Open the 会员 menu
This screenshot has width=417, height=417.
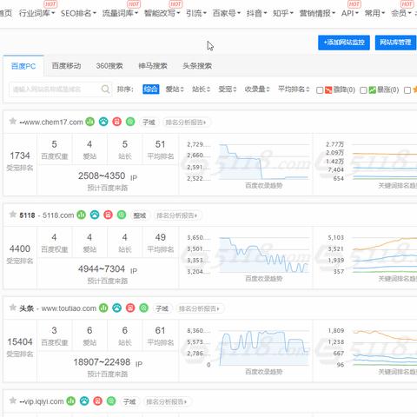click(401, 13)
